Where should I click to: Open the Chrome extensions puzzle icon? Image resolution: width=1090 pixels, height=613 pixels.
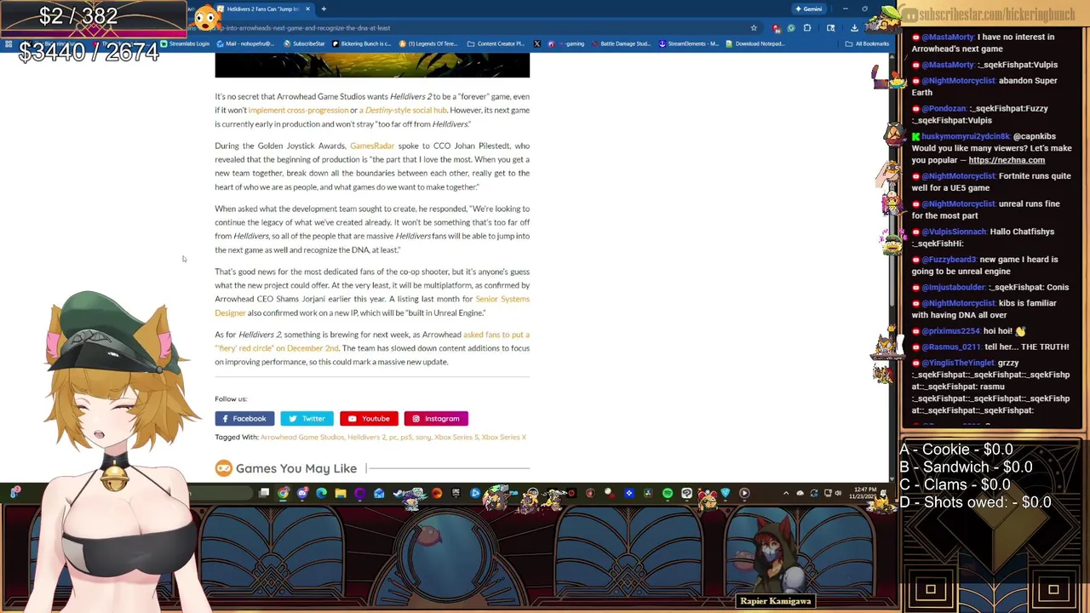pos(807,28)
